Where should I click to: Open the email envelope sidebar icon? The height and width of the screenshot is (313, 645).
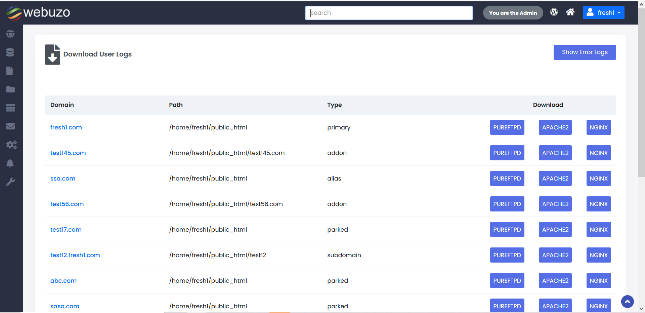tap(10, 126)
